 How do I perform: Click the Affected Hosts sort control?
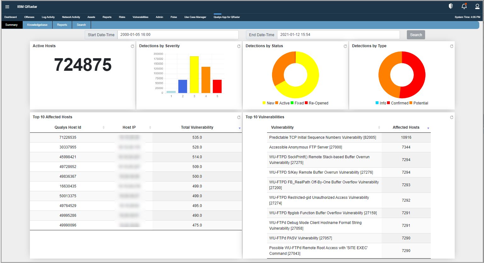(428, 128)
